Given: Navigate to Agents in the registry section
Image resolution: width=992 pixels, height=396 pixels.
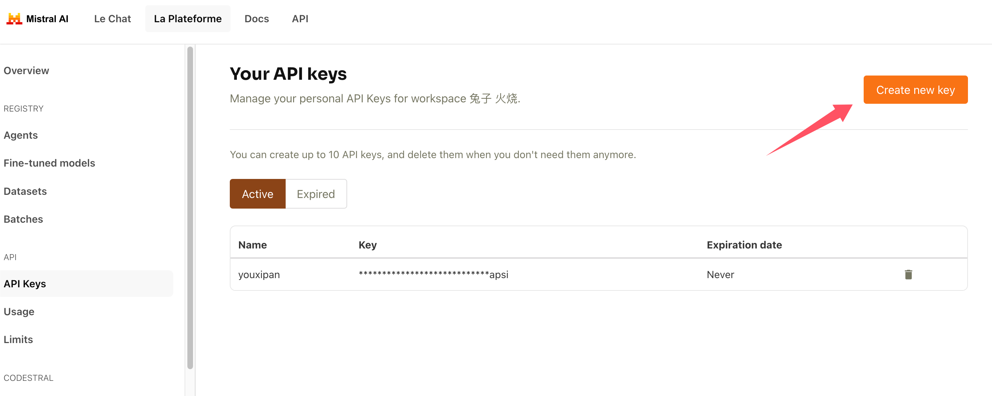Looking at the screenshot, I should click(x=21, y=135).
